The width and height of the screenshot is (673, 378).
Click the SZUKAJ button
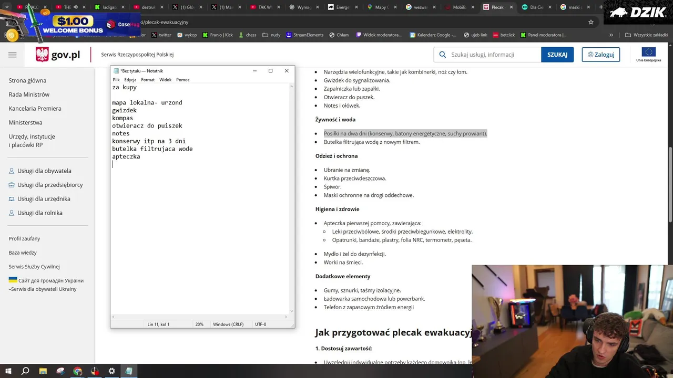point(557,55)
